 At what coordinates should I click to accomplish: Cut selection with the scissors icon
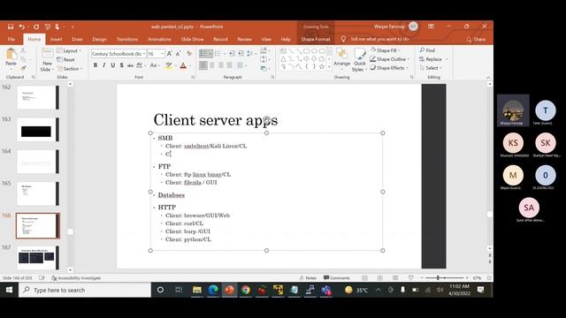pyautogui.click(x=23, y=50)
